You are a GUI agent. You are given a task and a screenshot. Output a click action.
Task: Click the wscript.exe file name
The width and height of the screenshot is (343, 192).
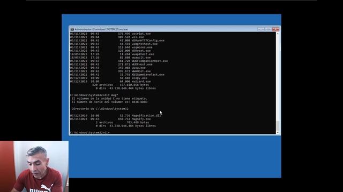point(141,34)
